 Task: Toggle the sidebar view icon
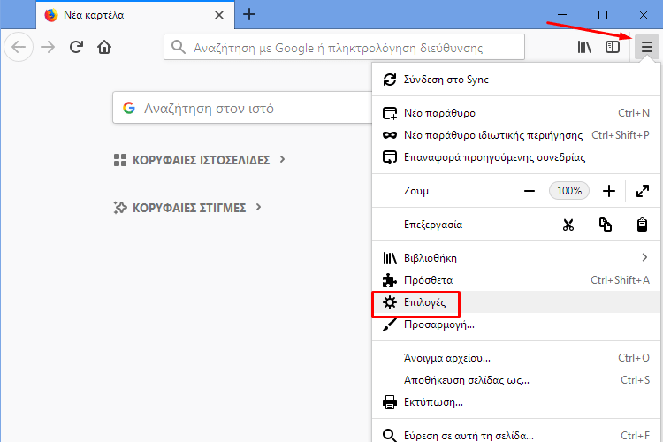coord(613,47)
